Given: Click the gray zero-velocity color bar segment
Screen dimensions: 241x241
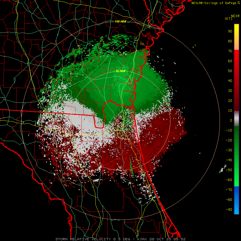Looking at the screenshot, I should point(236,119).
